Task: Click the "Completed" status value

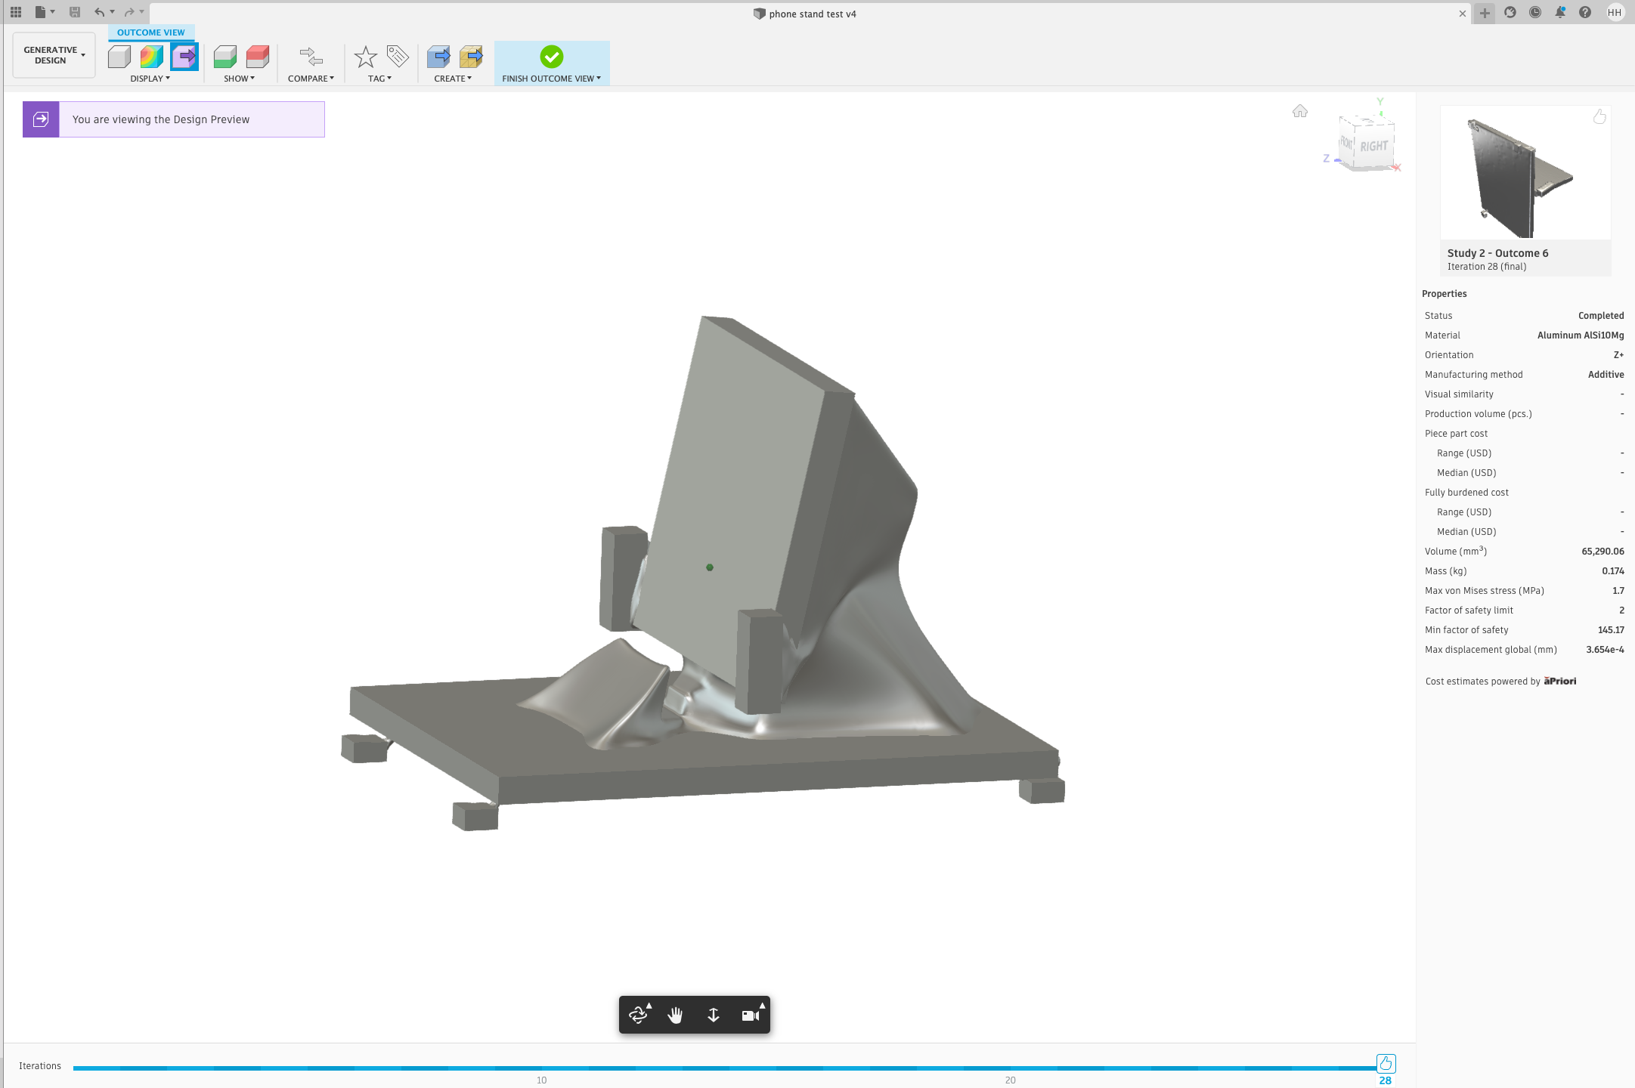Action: [1601, 315]
